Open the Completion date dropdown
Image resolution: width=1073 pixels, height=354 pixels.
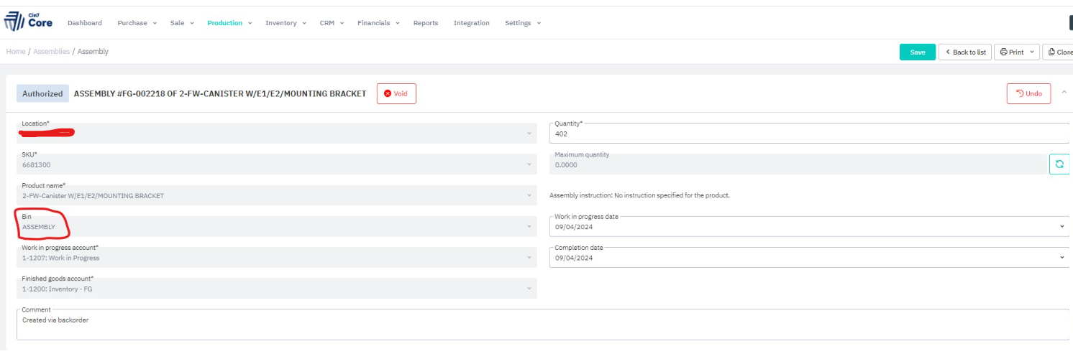[1061, 258]
